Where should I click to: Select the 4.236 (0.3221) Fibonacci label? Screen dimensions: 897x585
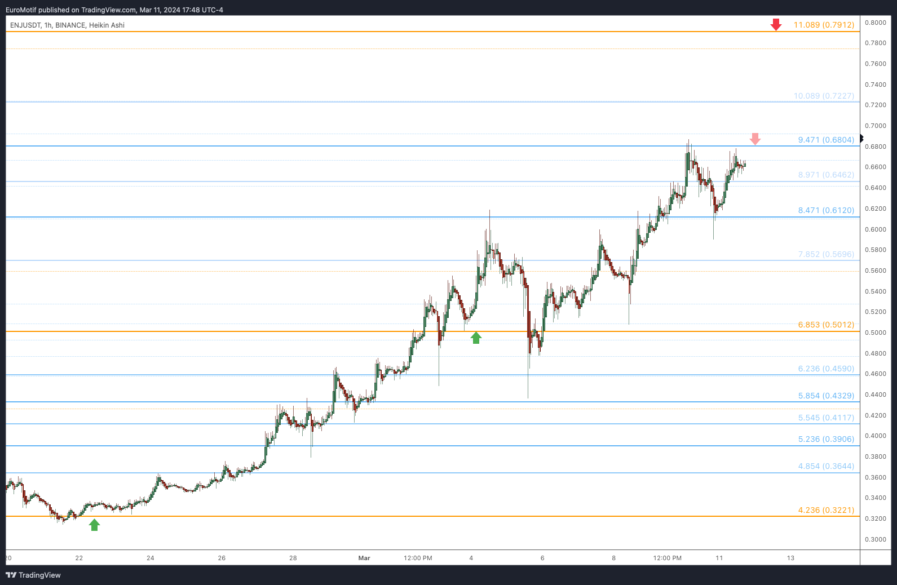point(826,510)
